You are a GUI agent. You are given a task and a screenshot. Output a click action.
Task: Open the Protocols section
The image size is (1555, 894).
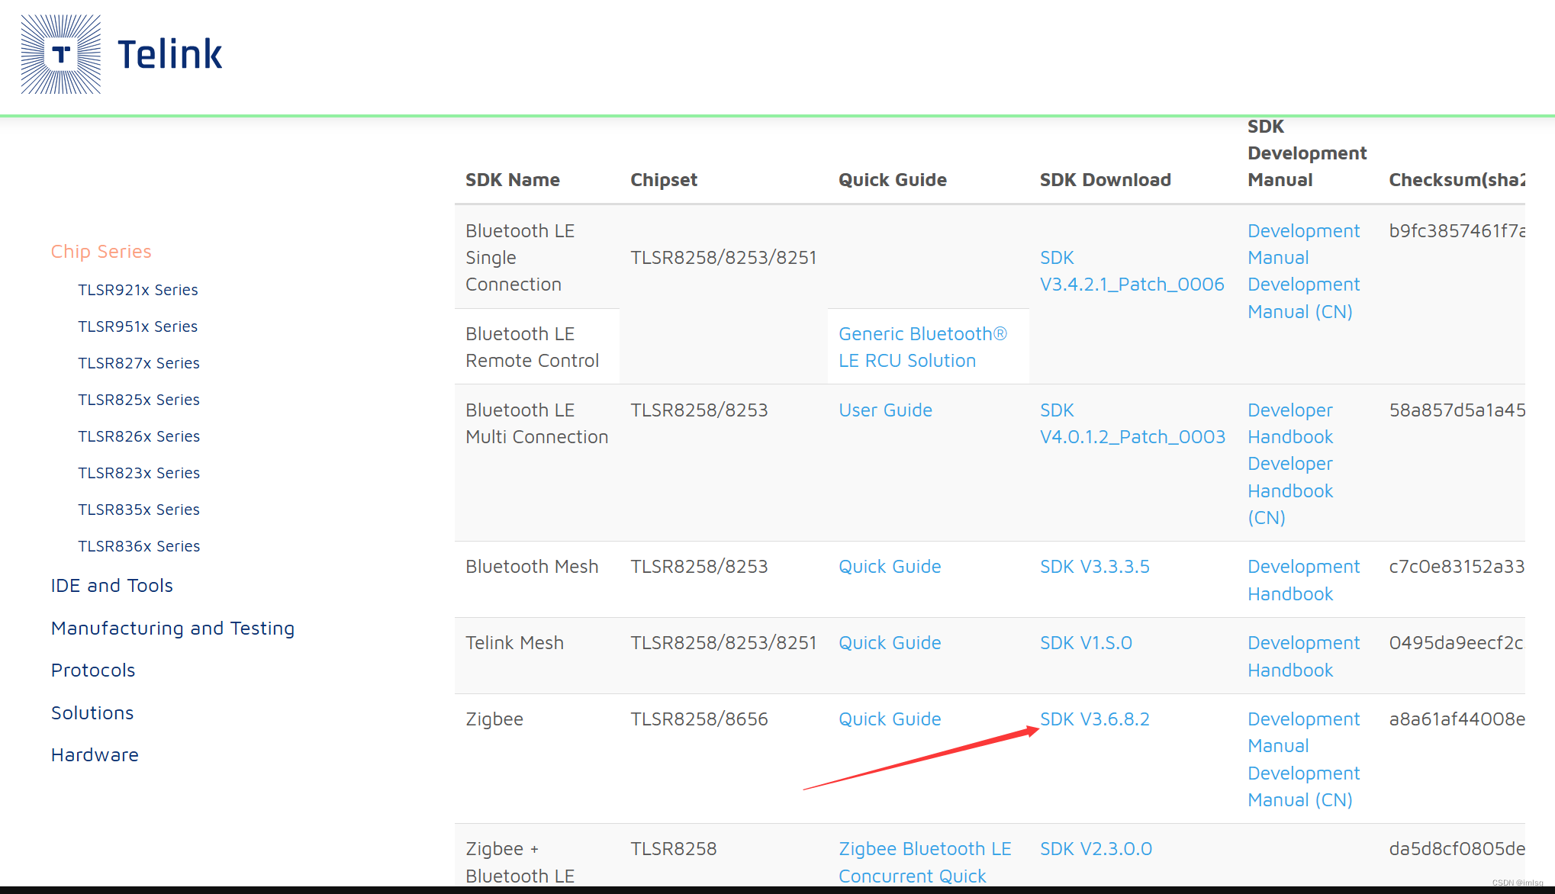click(x=92, y=670)
